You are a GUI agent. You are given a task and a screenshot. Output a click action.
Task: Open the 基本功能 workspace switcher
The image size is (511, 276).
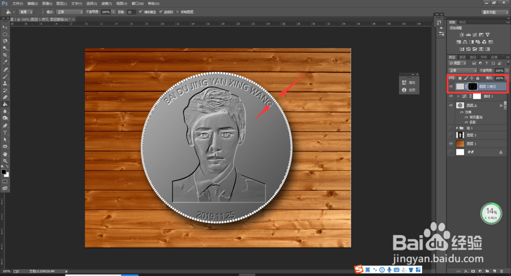click(495, 12)
